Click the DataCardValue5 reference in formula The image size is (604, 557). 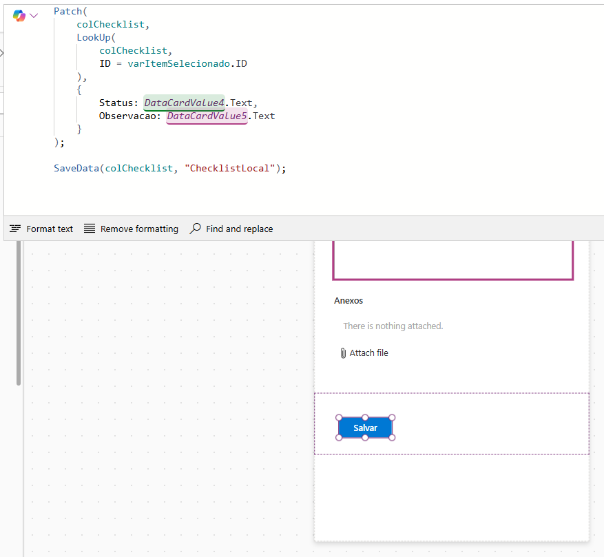click(207, 116)
